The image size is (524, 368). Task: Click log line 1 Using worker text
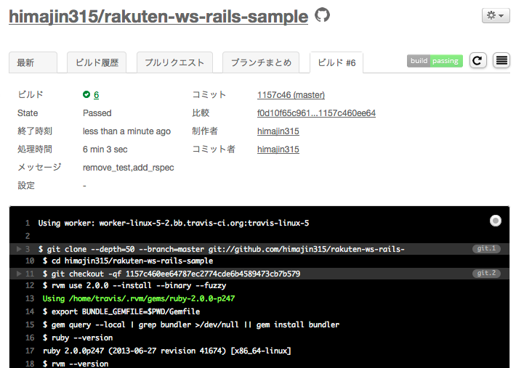(174, 223)
